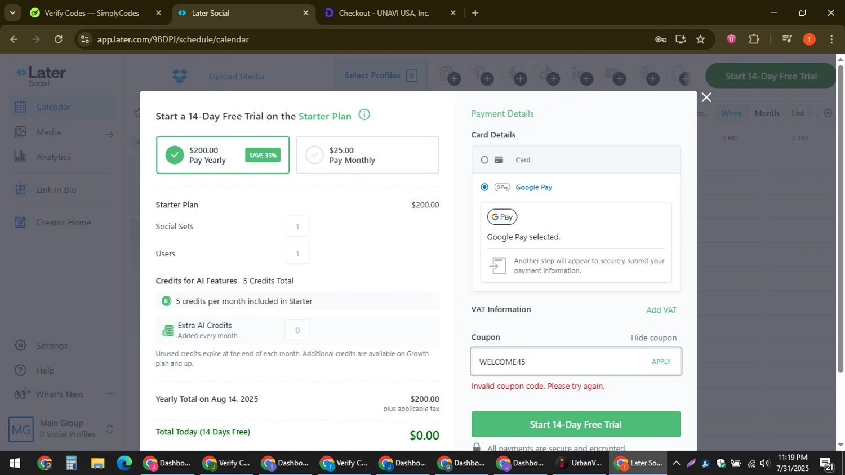This screenshot has width=845, height=475.
Task: Open Microsoft Edge from the taskbar
Action: point(124,463)
